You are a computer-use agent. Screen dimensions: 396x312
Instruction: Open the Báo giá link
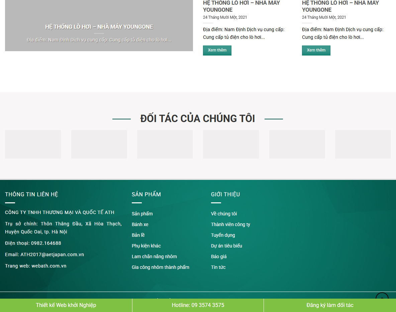tap(219, 256)
